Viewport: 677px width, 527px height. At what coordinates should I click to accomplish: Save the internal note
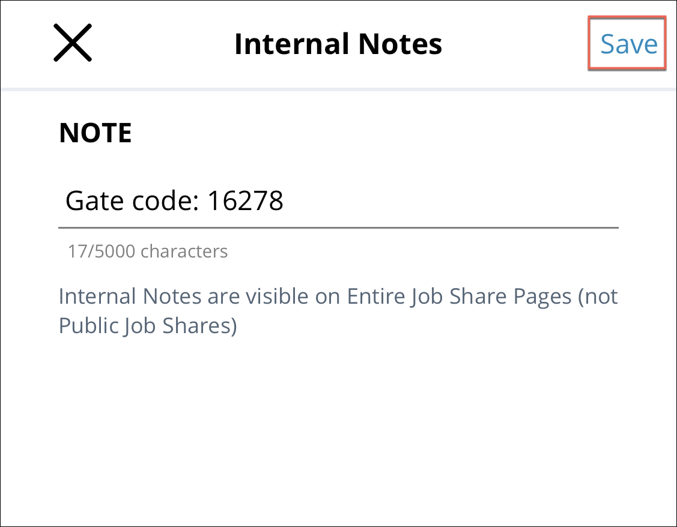[628, 44]
